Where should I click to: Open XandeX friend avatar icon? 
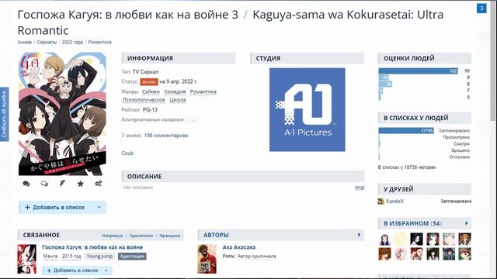[381, 201]
